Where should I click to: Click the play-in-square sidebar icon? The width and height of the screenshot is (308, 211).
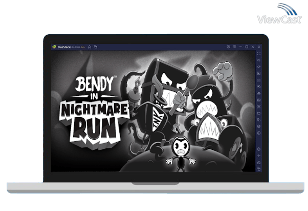tap(259, 73)
